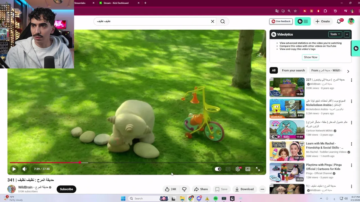Open the browser history clock icon
The height and width of the screenshot is (202, 360).
tap(335, 11)
